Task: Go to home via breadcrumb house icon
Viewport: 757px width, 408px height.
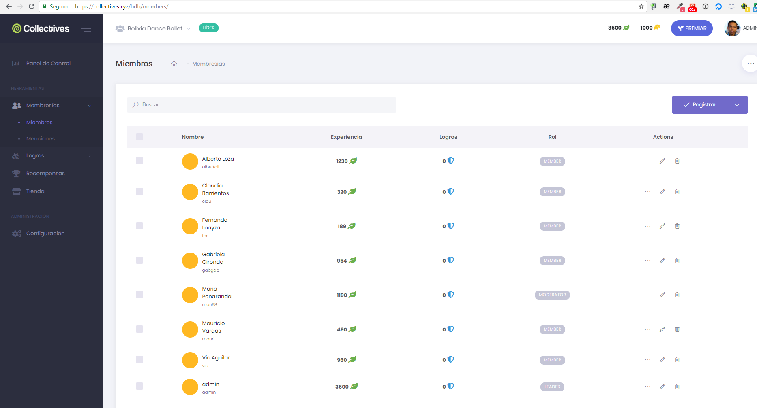Action: [174, 64]
